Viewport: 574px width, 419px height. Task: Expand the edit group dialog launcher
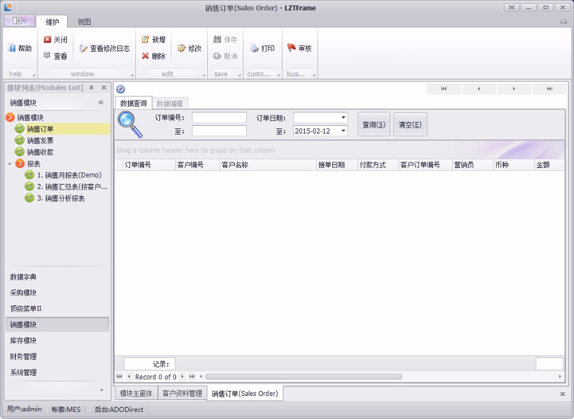[x=204, y=75]
